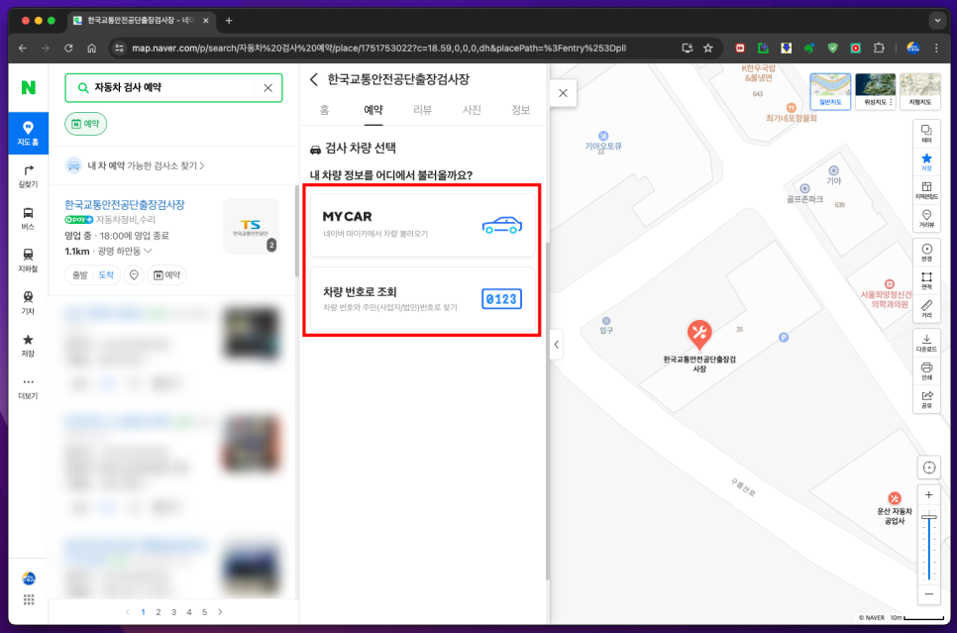Screen dimensions: 957x633
Task: Open profile avatar at sidebar bottom
Action: tap(29, 579)
